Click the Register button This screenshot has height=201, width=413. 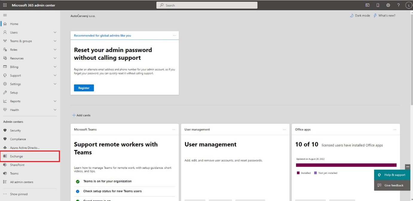click(x=84, y=88)
